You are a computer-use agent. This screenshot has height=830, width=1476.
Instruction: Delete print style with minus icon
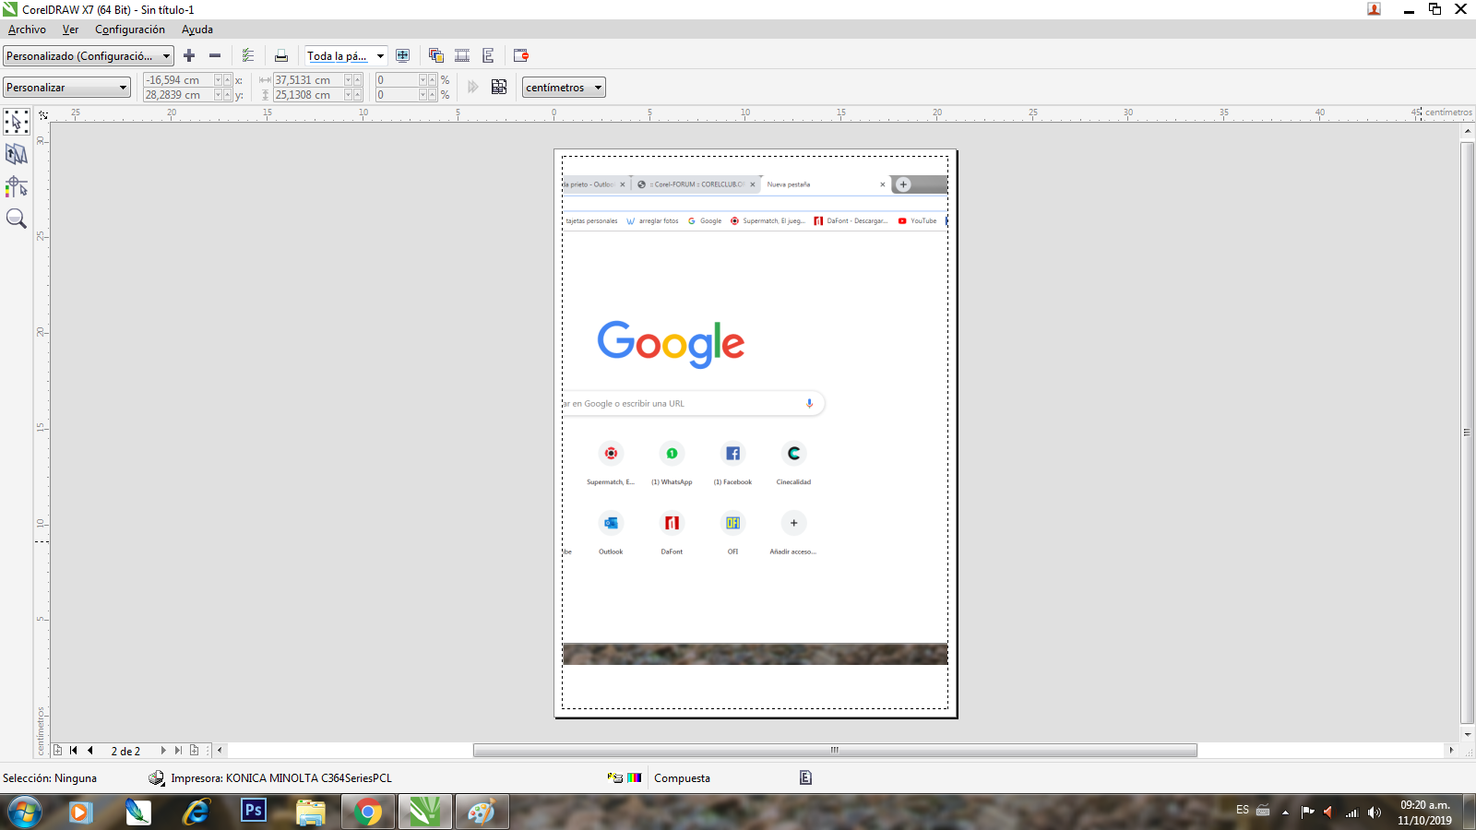[215, 55]
